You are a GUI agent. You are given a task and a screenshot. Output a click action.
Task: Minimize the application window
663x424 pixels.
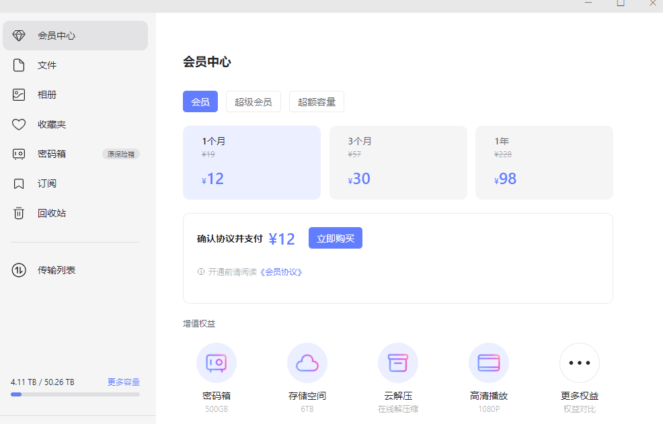588,3
